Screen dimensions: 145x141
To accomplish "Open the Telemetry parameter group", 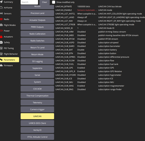I will click(37, 103).
